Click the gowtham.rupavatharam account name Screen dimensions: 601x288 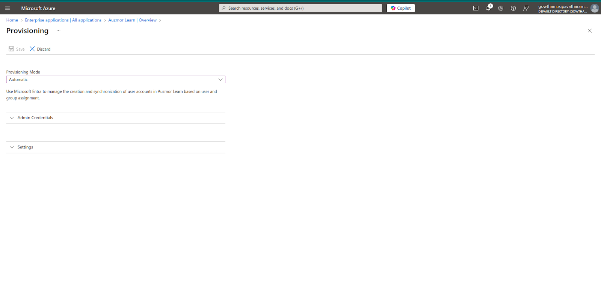[563, 6]
